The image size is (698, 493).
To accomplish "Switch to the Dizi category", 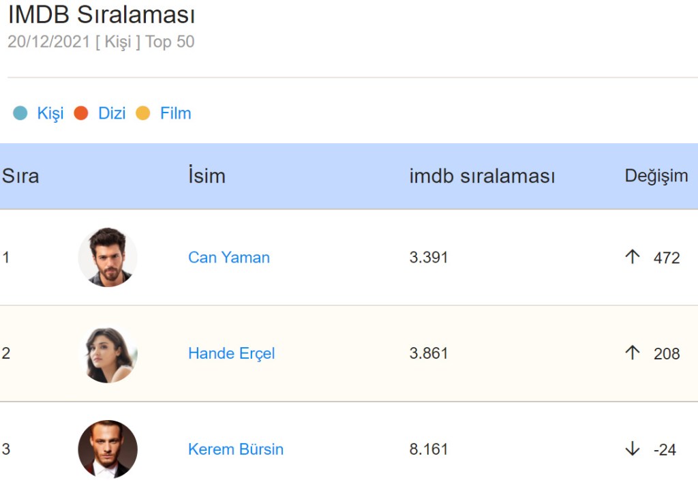I will pos(112,113).
